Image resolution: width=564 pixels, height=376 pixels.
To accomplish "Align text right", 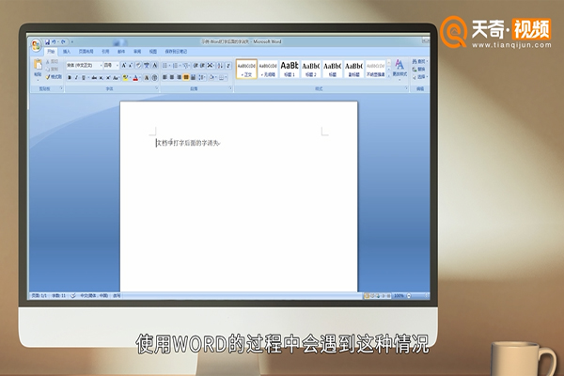I will pos(179,77).
